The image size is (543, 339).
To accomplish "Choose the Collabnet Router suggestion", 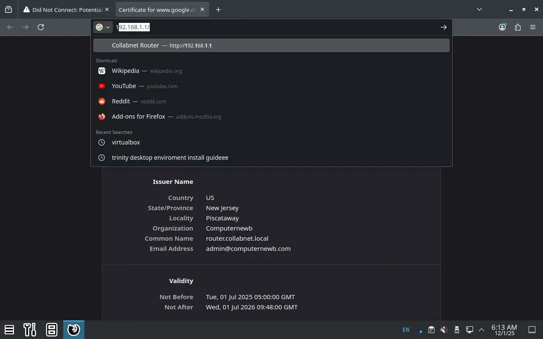I will (x=271, y=45).
